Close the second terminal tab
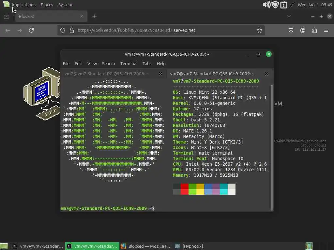334x250 pixels. tap(266, 74)
